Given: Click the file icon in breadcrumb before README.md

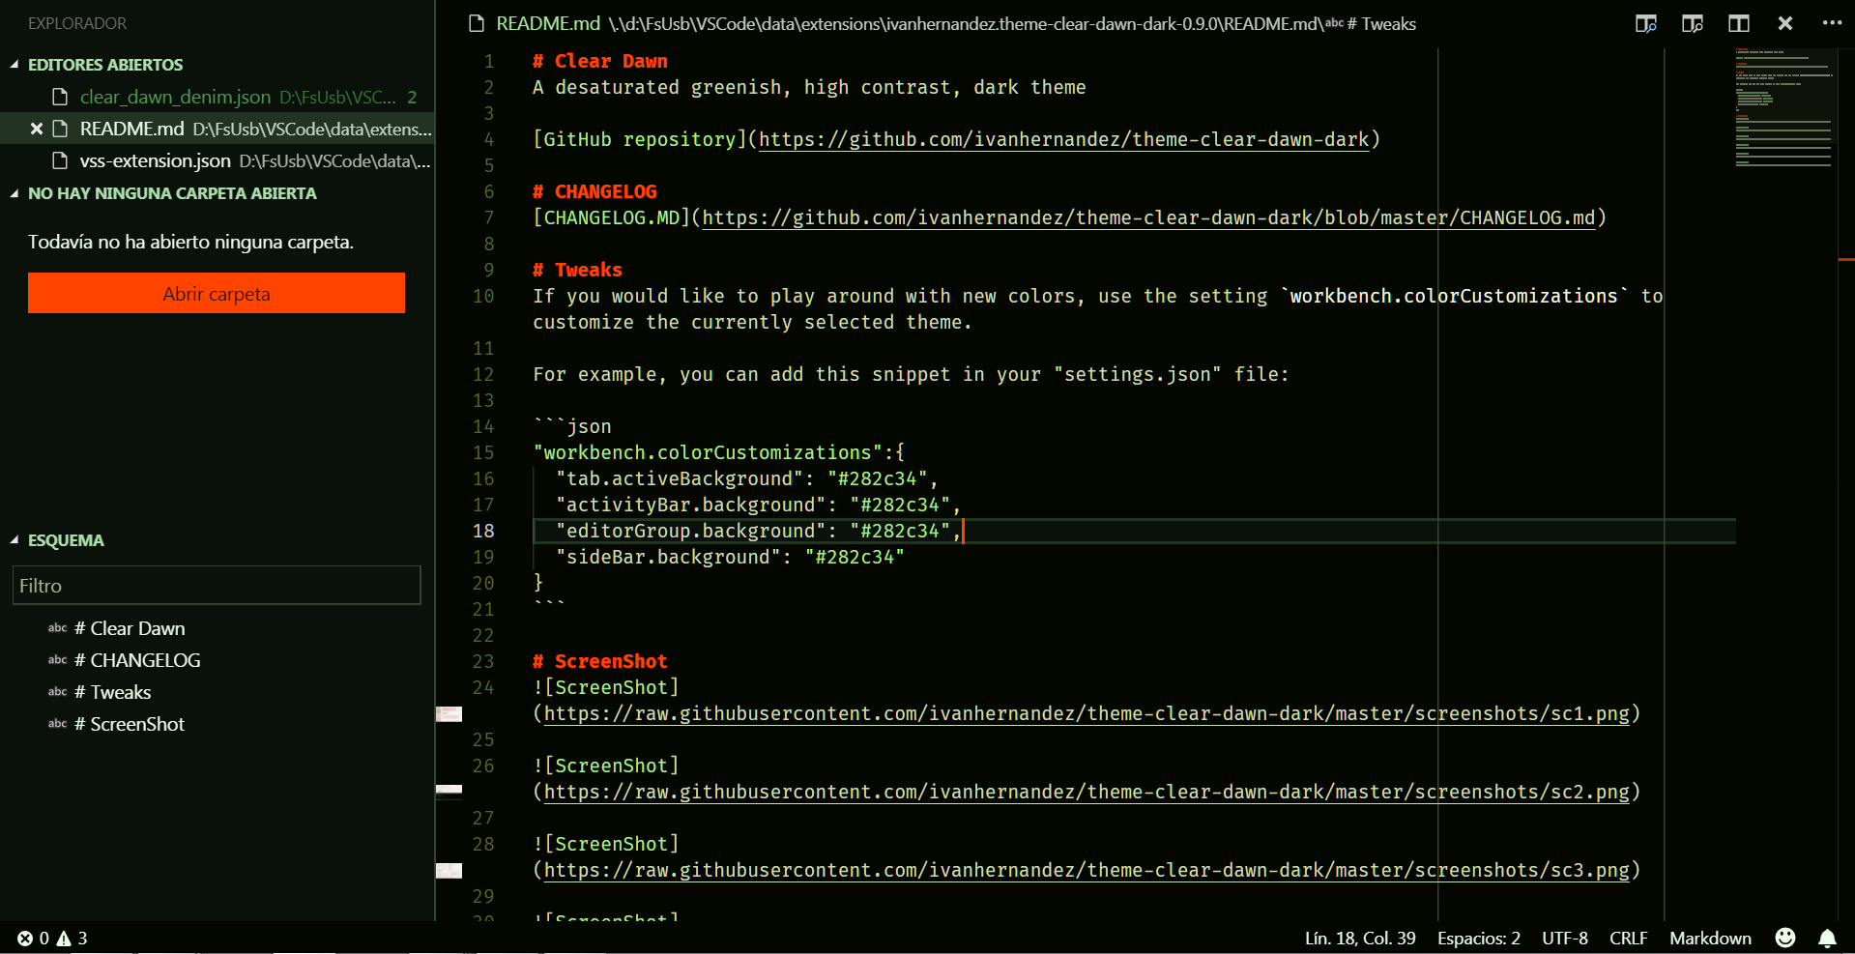Looking at the screenshot, I should pyautogui.click(x=477, y=23).
